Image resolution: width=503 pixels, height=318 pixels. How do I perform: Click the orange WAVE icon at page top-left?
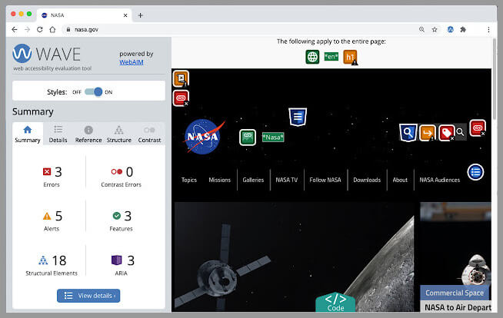pyautogui.click(x=182, y=78)
